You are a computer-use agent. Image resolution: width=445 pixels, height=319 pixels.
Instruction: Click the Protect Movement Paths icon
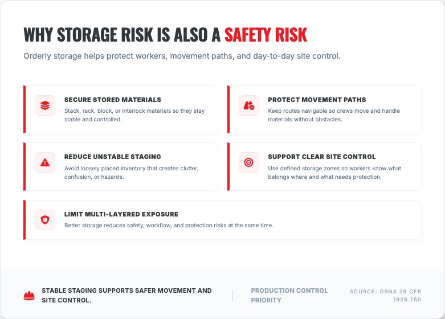(248, 105)
